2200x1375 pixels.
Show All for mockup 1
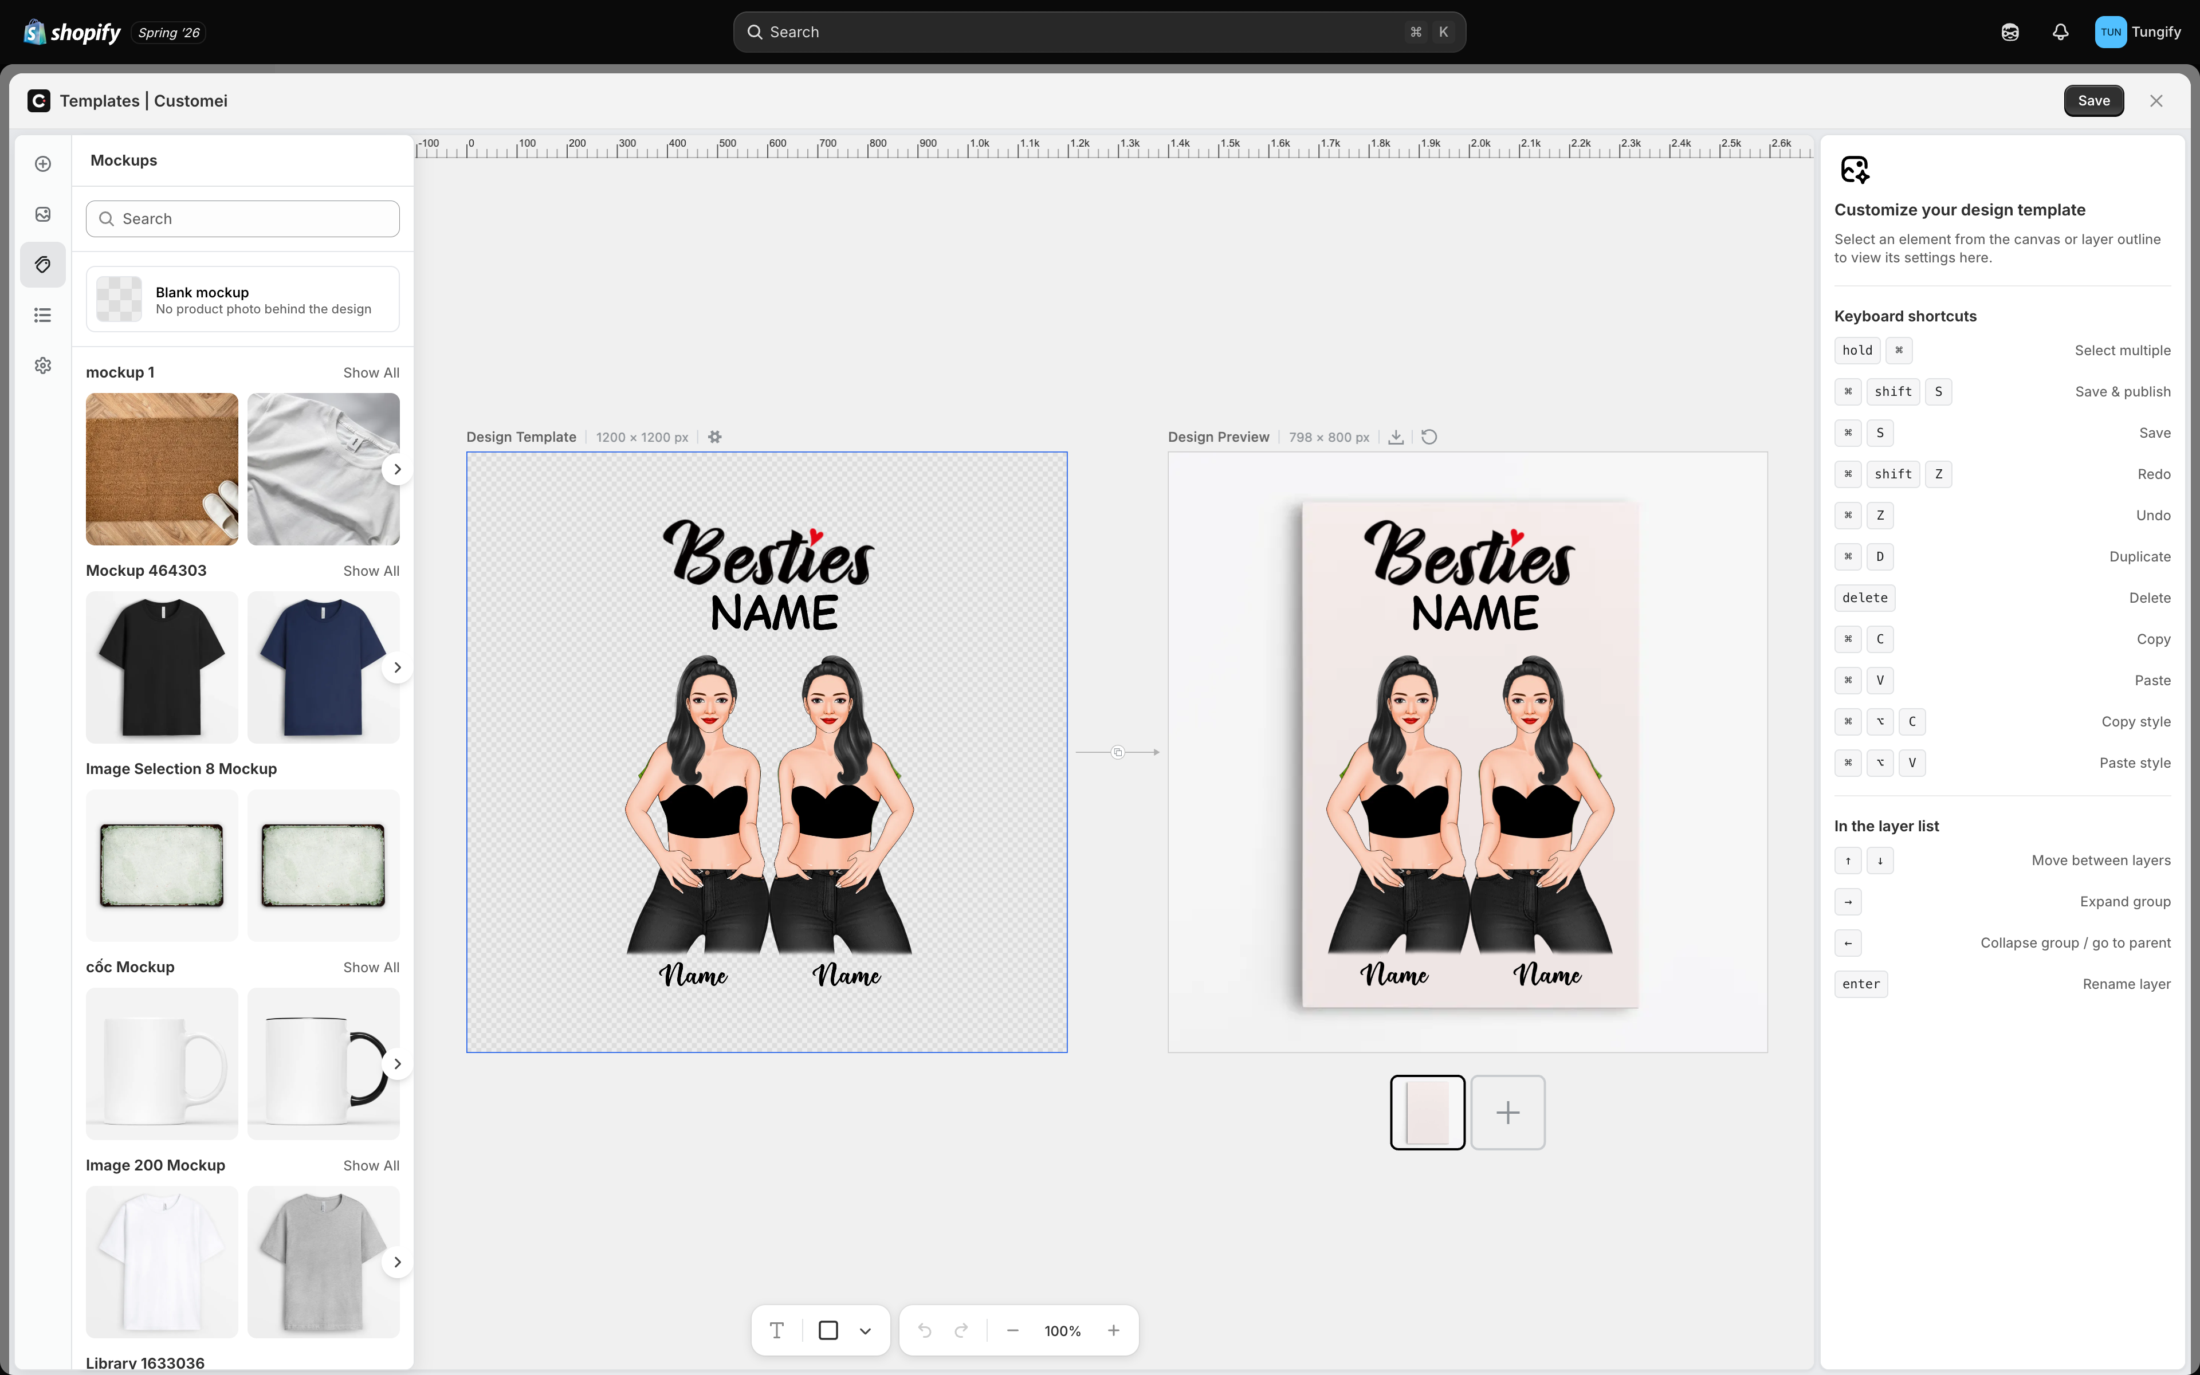coord(371,373)
